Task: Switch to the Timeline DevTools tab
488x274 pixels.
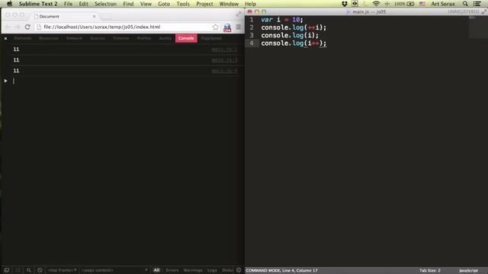Action: (121, 38)
